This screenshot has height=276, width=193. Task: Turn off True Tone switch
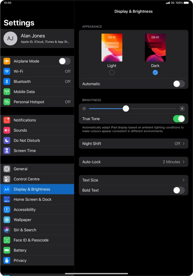tap(179, 119)
